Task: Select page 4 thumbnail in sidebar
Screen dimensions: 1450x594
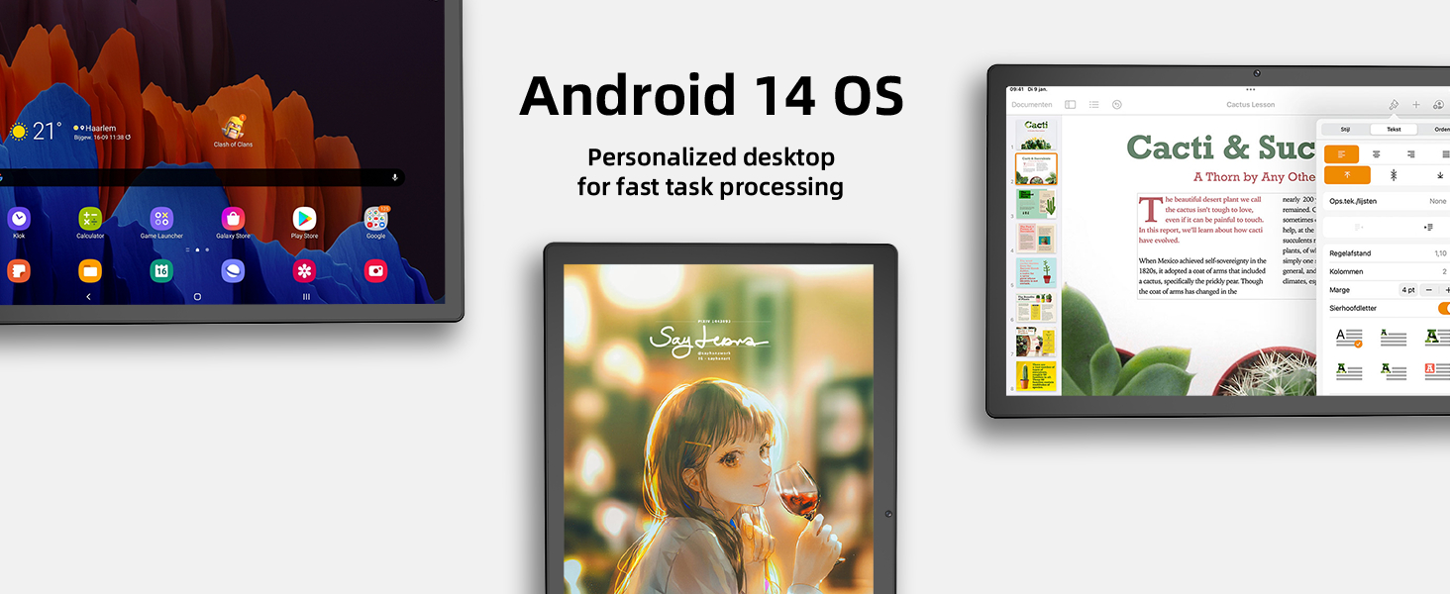Action: 1036,238
